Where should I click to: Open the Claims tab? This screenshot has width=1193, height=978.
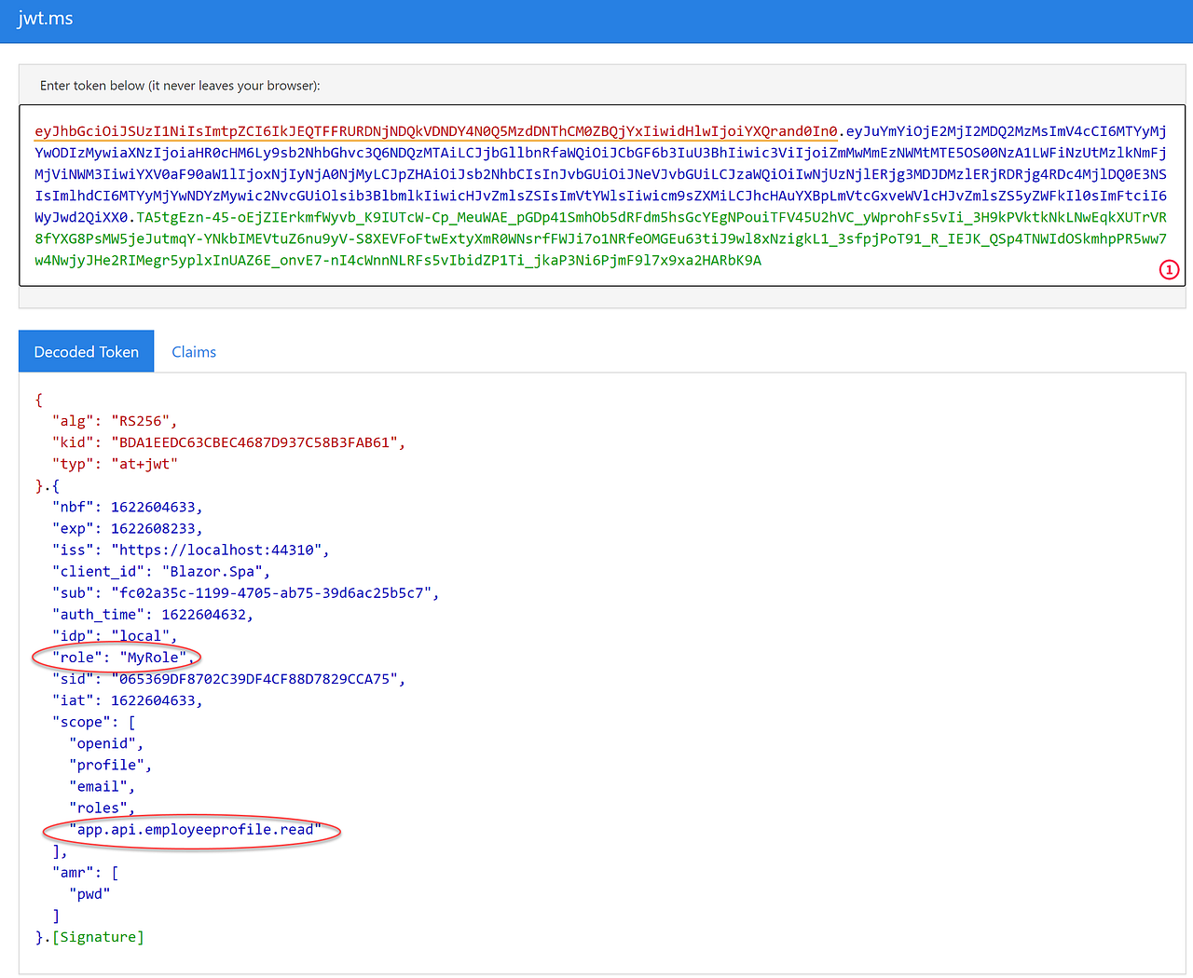194,352
